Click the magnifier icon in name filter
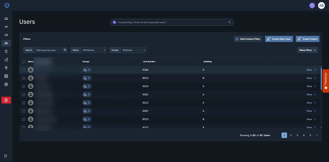 click(x=65, y=50)
